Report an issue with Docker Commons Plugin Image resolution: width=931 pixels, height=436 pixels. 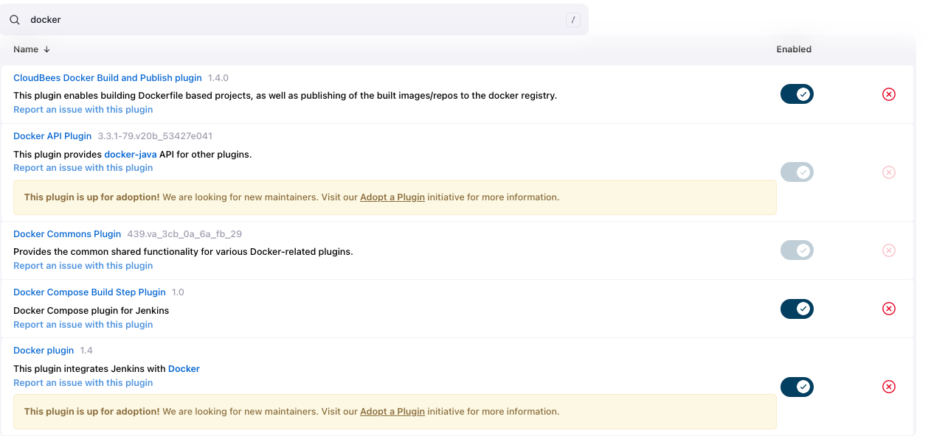(x=83, y=266)
